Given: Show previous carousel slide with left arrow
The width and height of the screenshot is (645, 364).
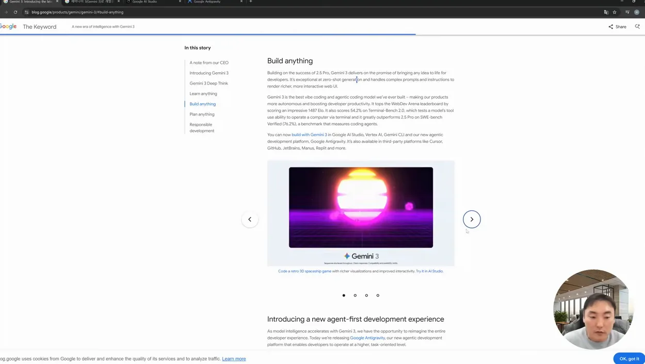Looking at the screenshot, I should point(250,219).
